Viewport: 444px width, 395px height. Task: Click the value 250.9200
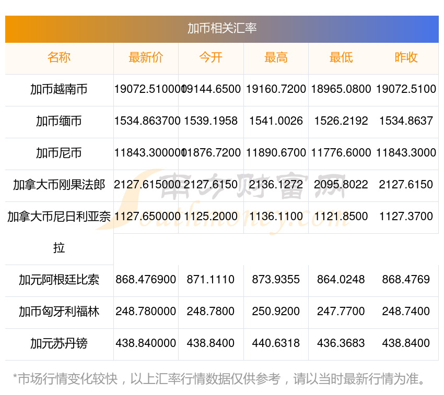click(x=276, y=311)
